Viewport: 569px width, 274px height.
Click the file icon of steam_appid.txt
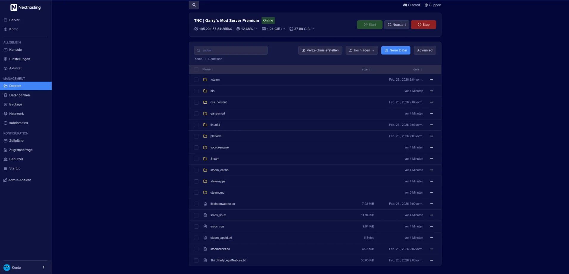(205, 238)
